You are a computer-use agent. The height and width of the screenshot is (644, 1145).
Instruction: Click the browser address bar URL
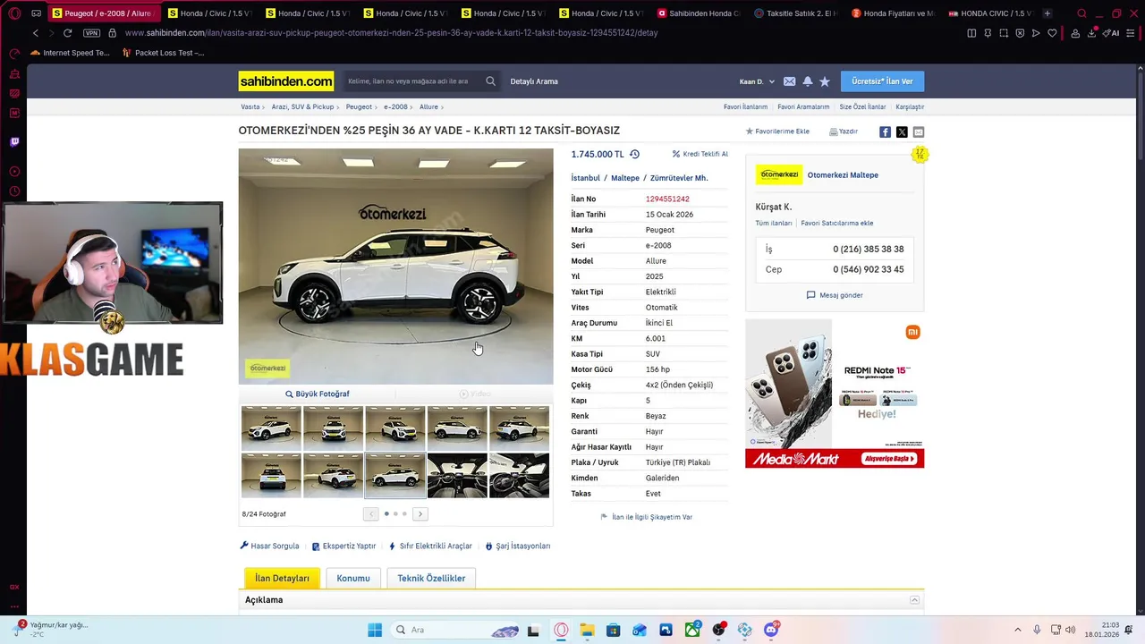coord(392,33)
